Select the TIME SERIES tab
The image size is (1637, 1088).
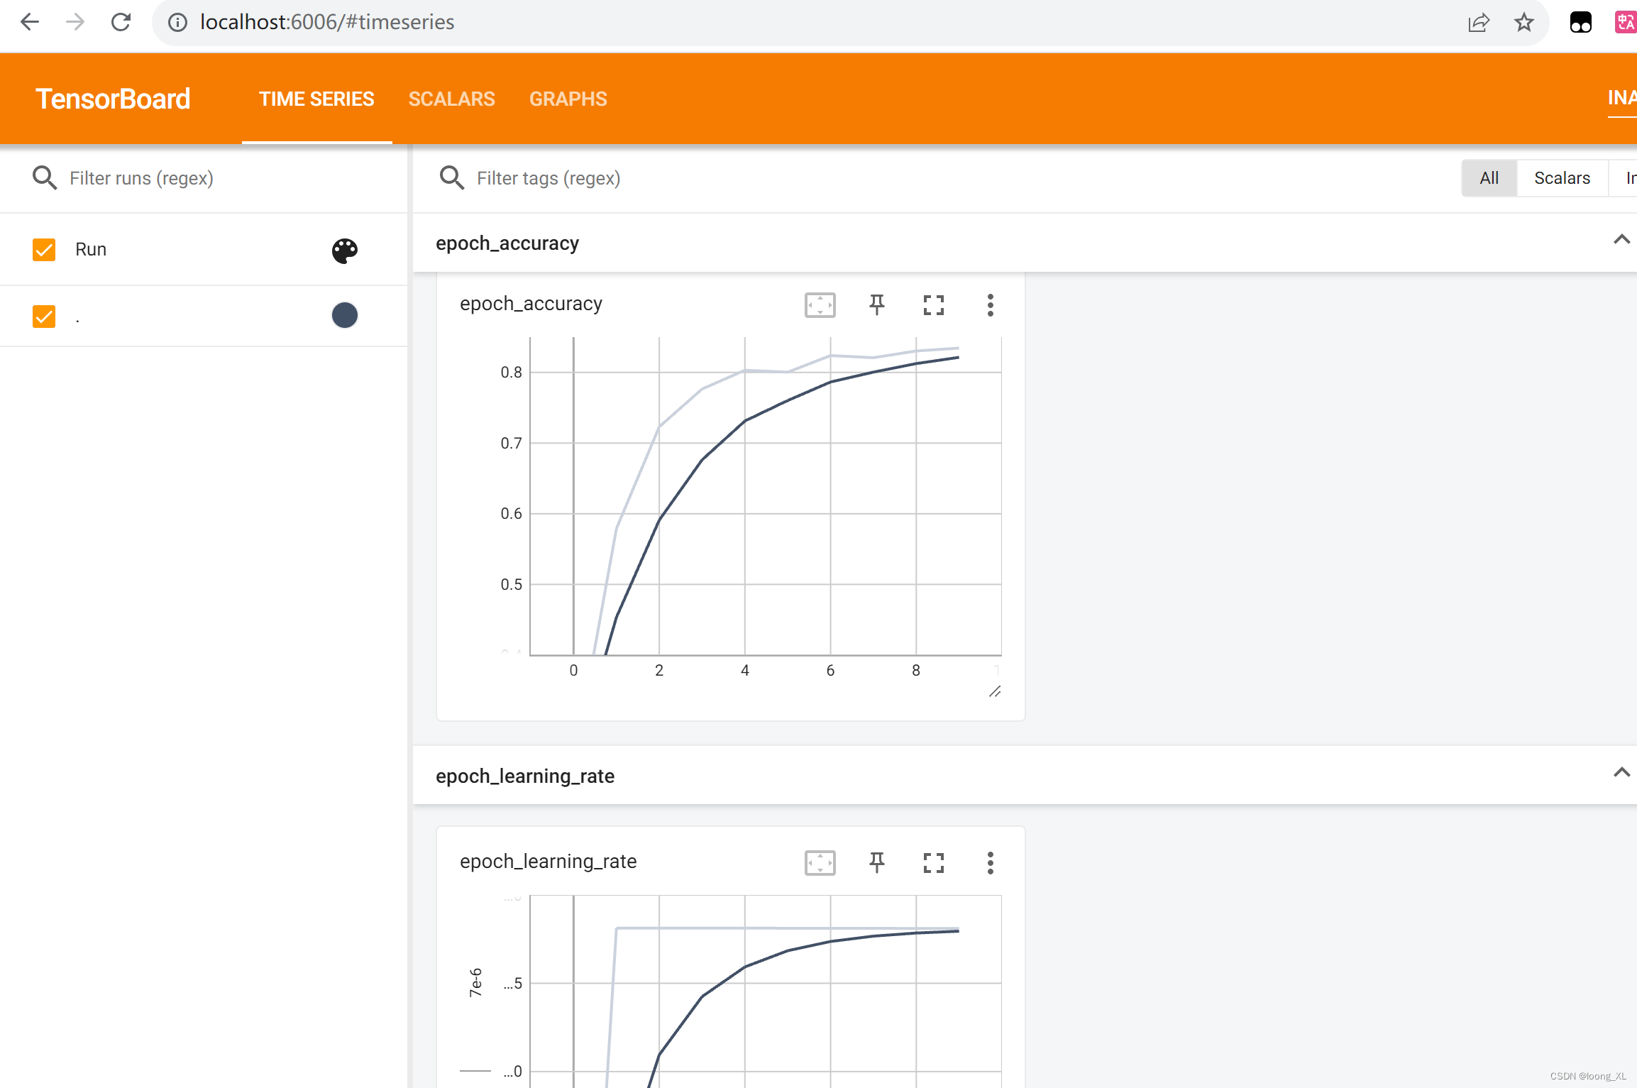[316, 99]
